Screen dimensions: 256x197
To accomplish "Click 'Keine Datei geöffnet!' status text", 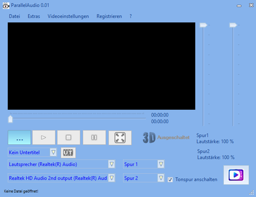I will click(21, 191).
